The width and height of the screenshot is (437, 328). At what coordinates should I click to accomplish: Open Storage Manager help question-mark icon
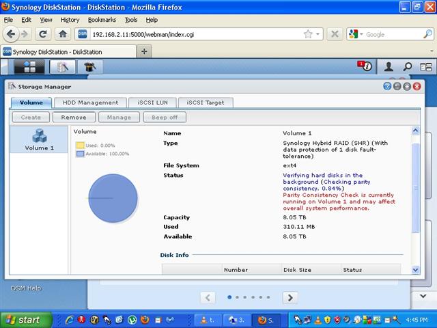point(387,87)
